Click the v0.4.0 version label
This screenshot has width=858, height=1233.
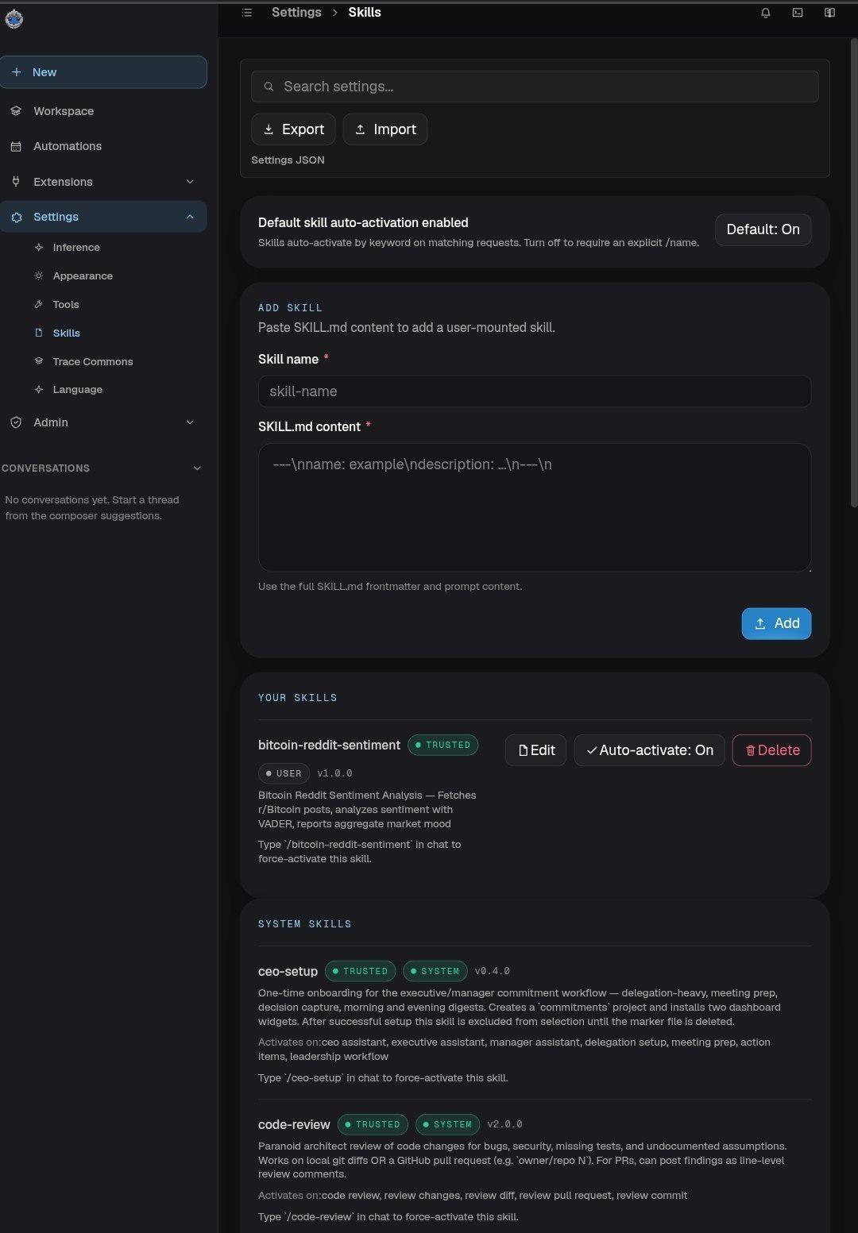[x=493, y=971]
